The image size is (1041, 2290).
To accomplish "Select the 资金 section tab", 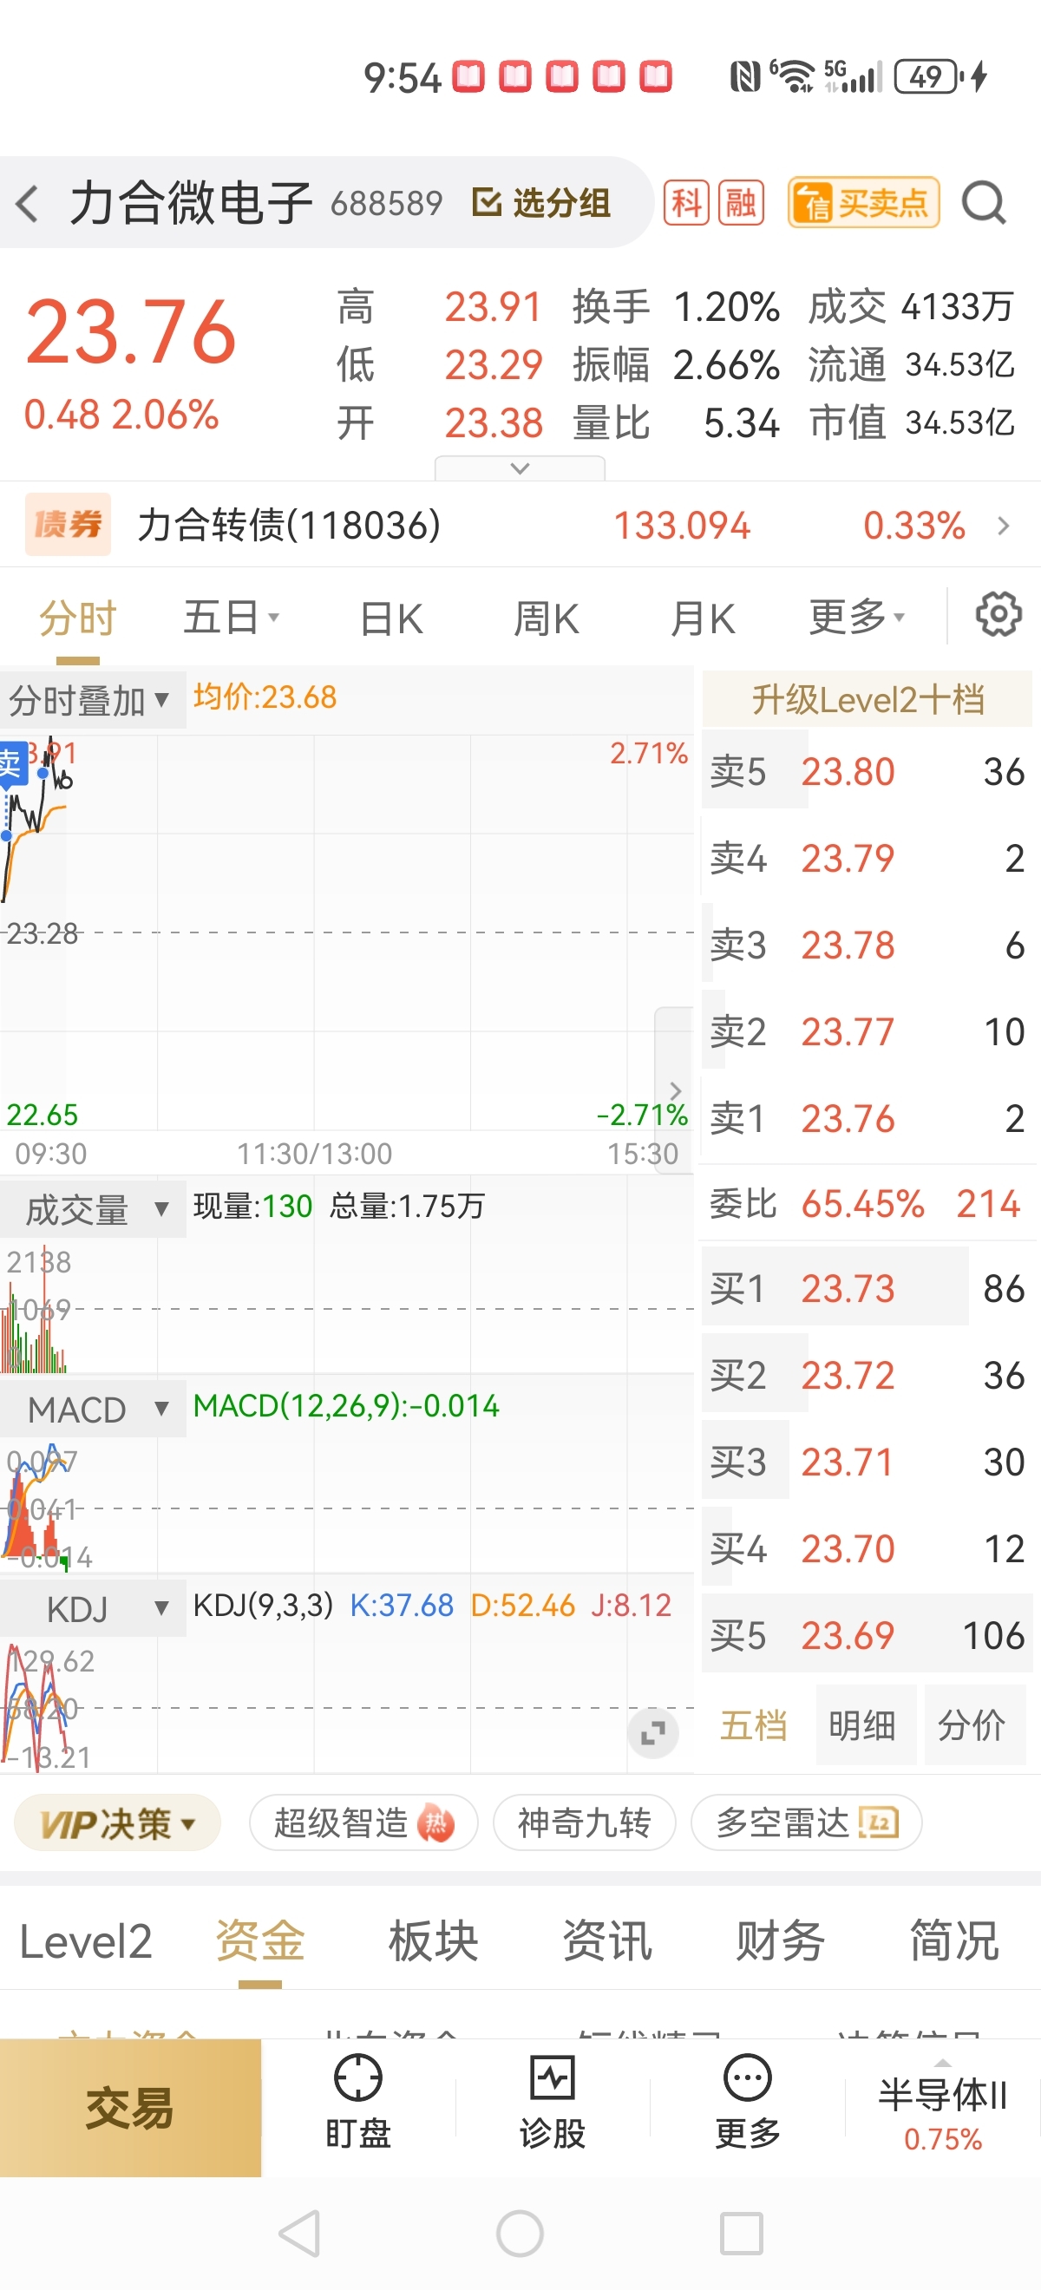I will pyautogui.click(x=259, y=1941).
